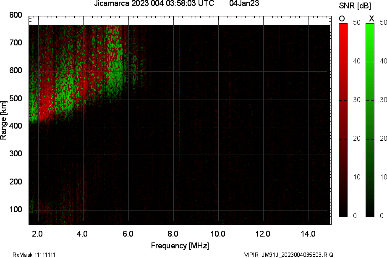Click the 'X' label above the green colorbar
This screenshot has height=258, width=387.
pos(371,18)
